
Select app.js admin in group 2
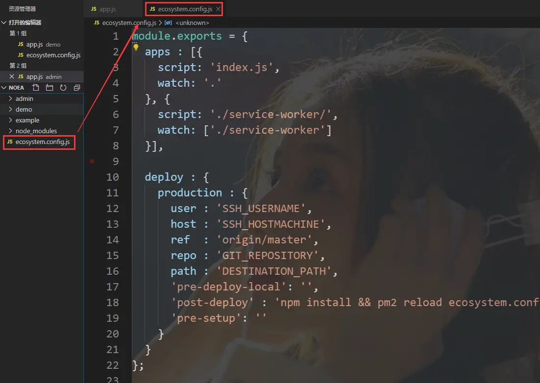42,76
